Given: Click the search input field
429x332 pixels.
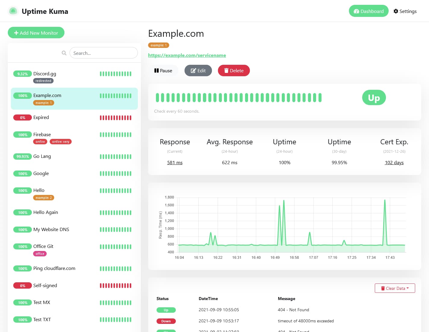Looking at the screenshot, I should 104,53.
